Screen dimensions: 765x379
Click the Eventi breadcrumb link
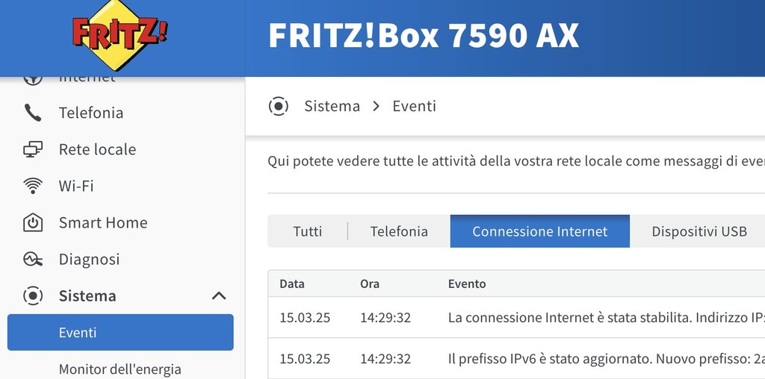point(414,106)
